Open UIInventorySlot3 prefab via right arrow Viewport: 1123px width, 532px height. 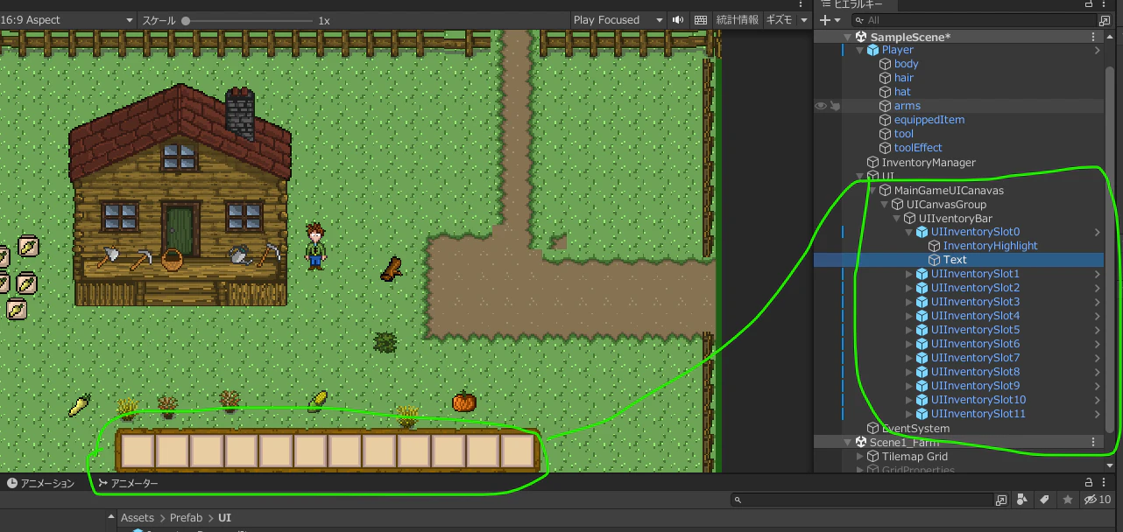point(1097,302)
